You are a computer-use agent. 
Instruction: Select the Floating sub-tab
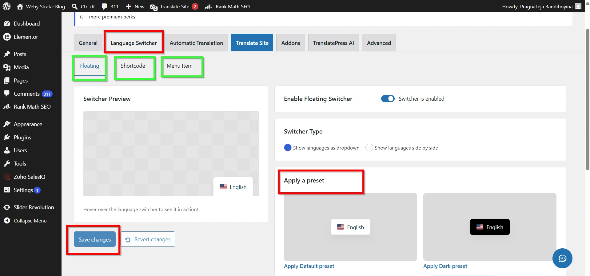click(x=90, y=66)
